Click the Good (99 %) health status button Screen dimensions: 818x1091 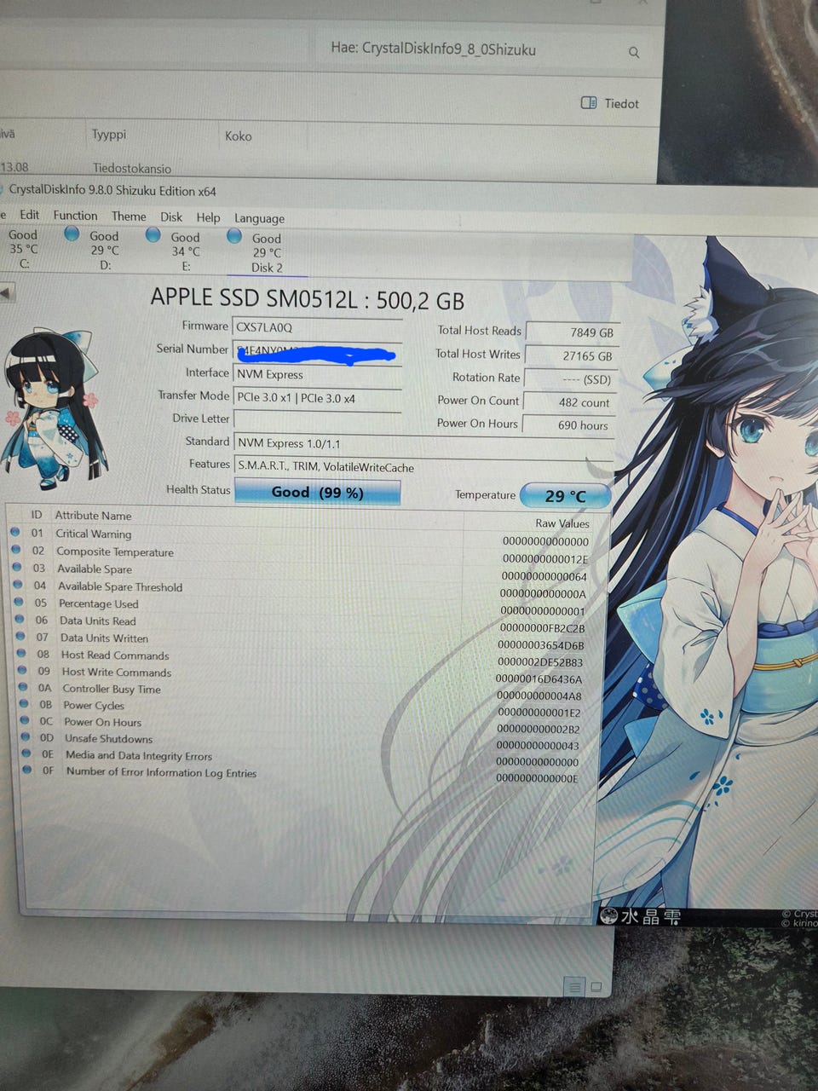point(317,493)
